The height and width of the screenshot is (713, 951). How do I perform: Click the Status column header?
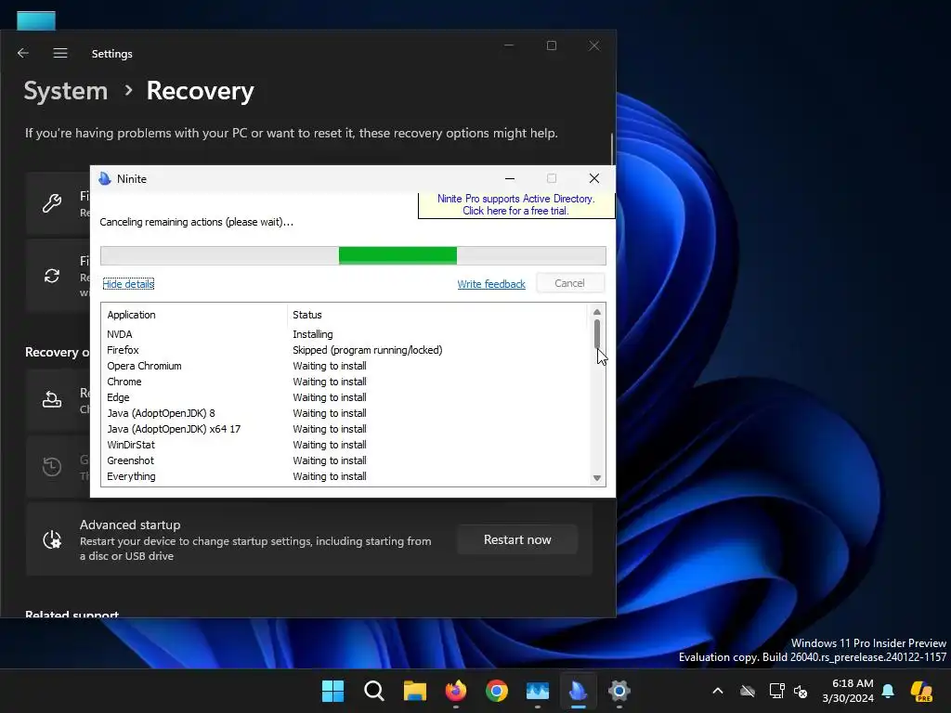(x=306, y=315)
